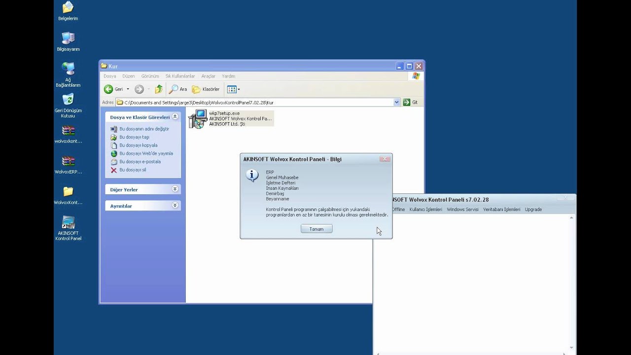The height and width of the screenshot is (355, 631).
Task: Select the WolvoxERP... archive desktop icon
Action: pos(68,165)
